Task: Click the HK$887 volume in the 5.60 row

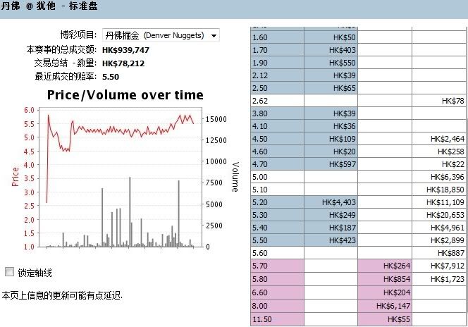Action: tap(442, 253)
